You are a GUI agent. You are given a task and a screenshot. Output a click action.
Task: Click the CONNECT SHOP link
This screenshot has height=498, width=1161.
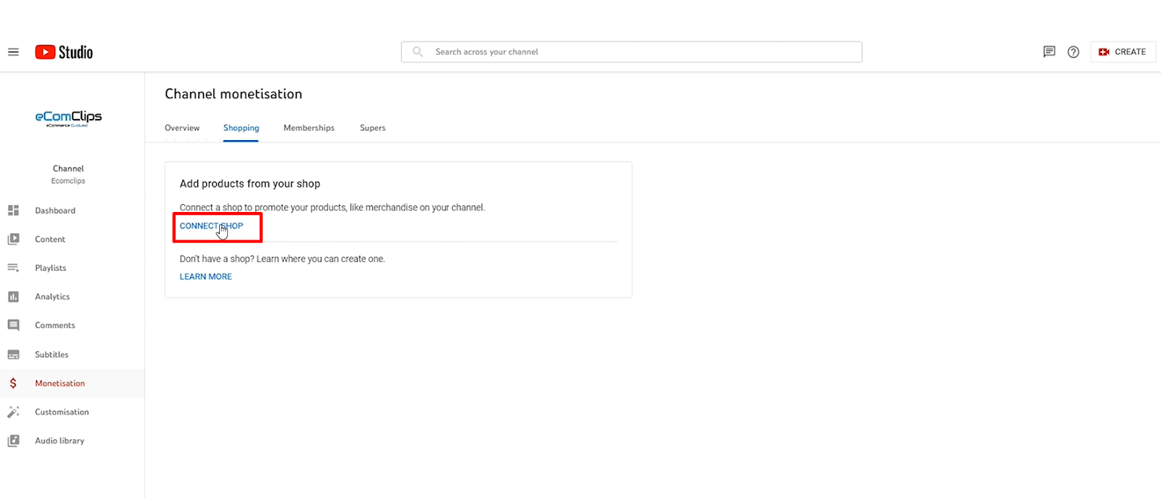[211, 226]
